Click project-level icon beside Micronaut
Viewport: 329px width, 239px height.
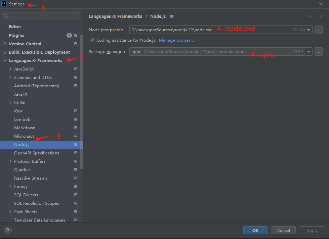(76, 136)
